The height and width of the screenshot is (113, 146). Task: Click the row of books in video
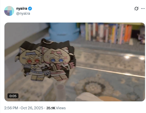coord(108,33)
